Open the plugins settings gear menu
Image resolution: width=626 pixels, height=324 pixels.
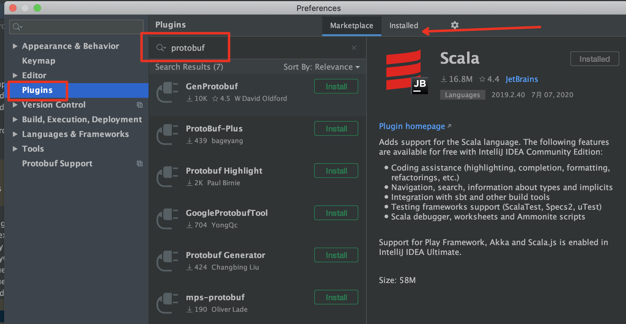(x=455, y=25)
